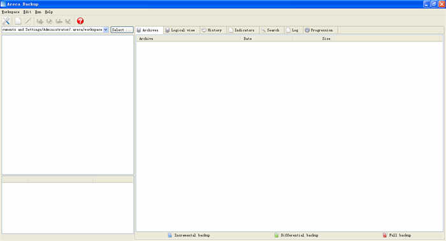Switch to the History tab
This screenshot has width=446, height=241.
pos(212,30)
